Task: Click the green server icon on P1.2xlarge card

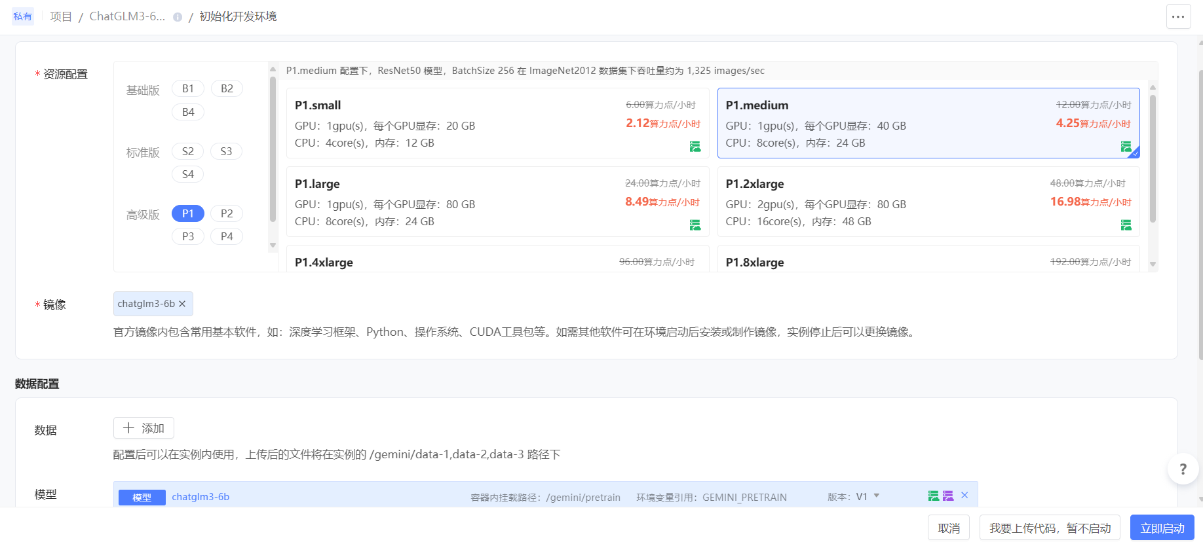Action: click(1126, 225)
